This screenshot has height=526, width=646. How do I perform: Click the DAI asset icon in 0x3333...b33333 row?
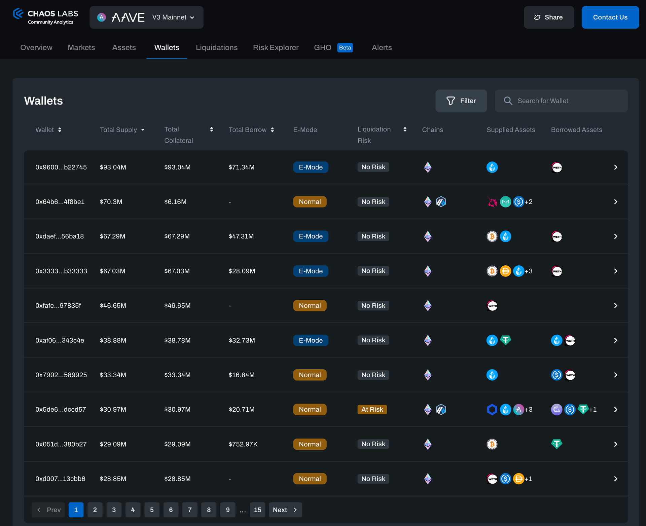coord(505,271)
